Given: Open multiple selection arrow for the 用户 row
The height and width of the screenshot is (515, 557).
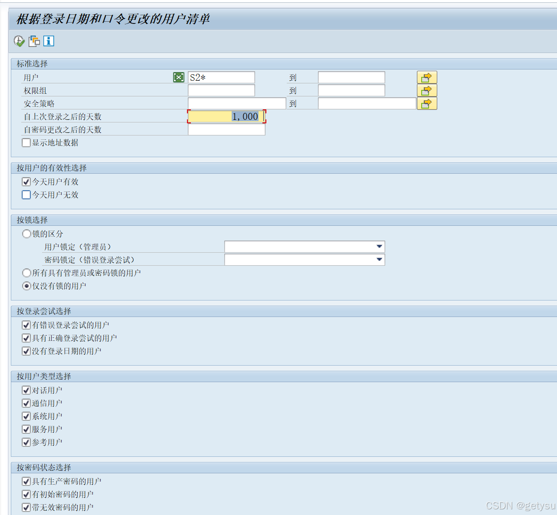Looking at the screenshot, I should [427, 77].
